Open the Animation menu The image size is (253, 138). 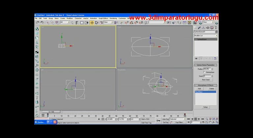pos(94,18)
